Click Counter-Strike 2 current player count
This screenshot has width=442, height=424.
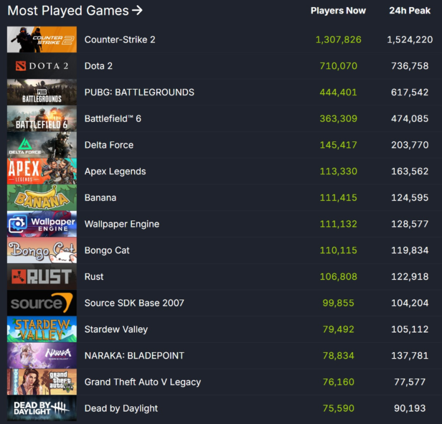[x=338, y=40]
